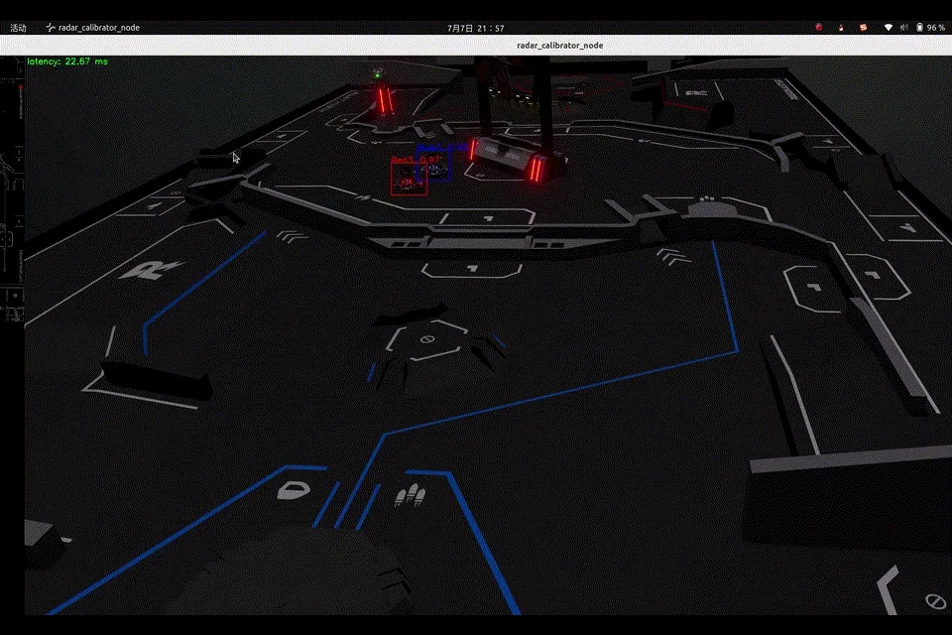Click the large R logo on the floor
Viewport: 952px width, 635px height.
[x=151, y=269]
